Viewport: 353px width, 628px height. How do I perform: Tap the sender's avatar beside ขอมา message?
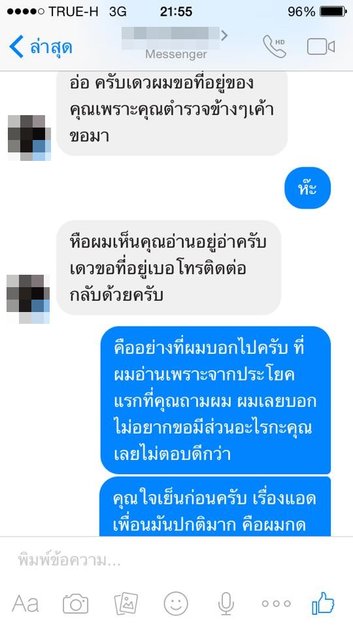(x=29, y=138)
